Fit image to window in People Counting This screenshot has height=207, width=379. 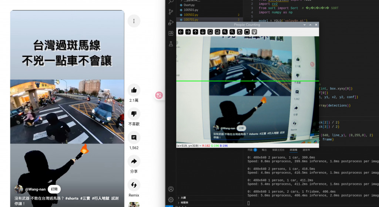point(218,32)
